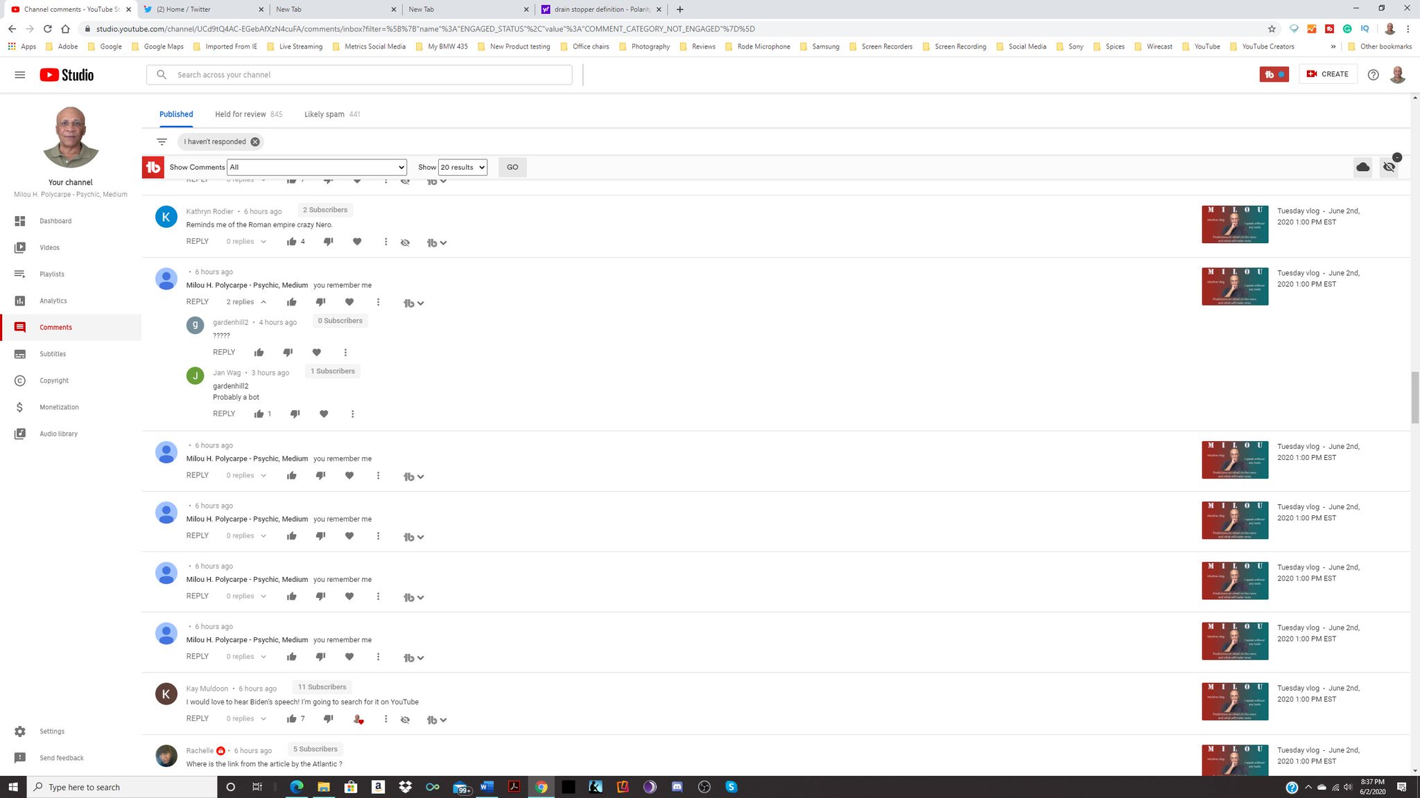The image size is (1420, 798).
Task: Open Analytics in the left sidebar
Action: pos(53,301)
